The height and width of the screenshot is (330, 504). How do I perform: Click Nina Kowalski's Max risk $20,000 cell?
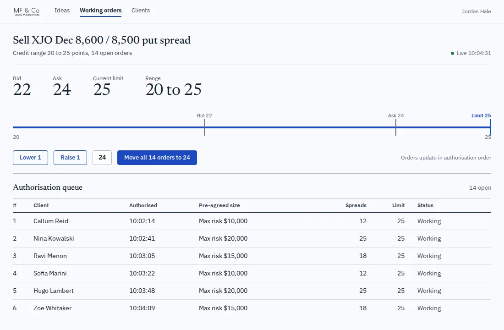click(223, 239)
